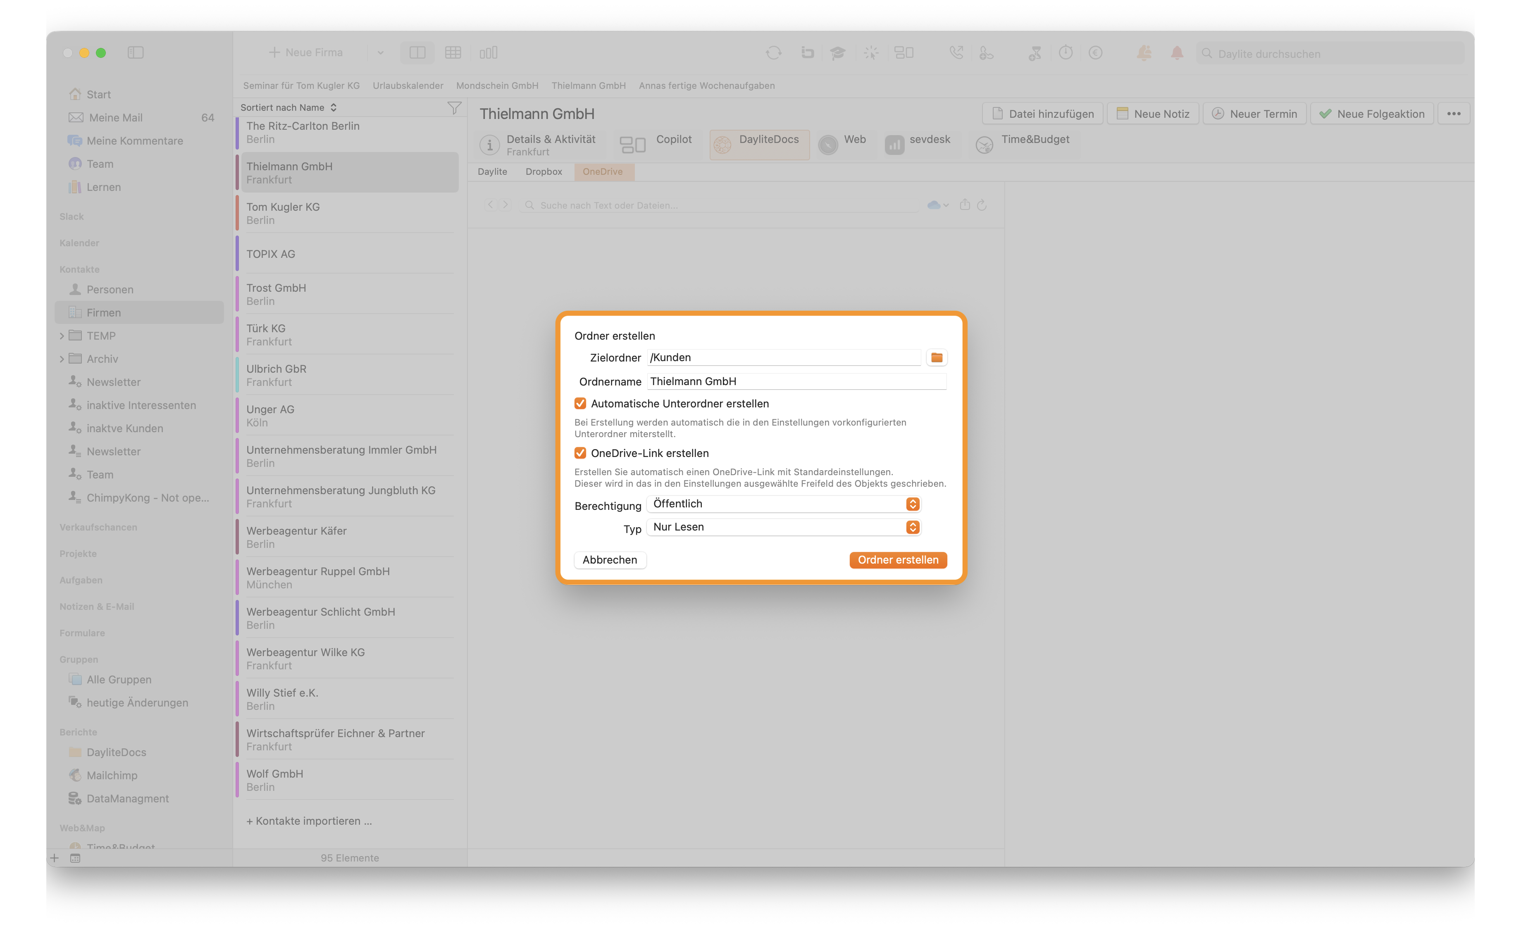Click Neue Firma button
Viewport: 1521px width, 928px height.
306,52
